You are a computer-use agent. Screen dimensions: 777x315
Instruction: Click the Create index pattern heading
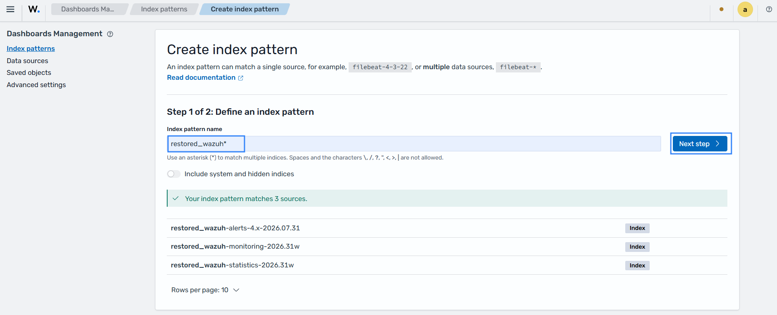(232, 50)
